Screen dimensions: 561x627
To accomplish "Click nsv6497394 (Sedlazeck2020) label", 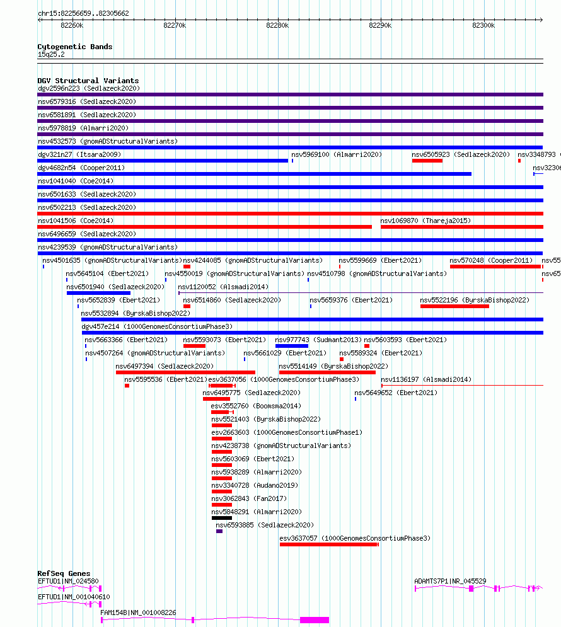I will [x=165, y=366].
